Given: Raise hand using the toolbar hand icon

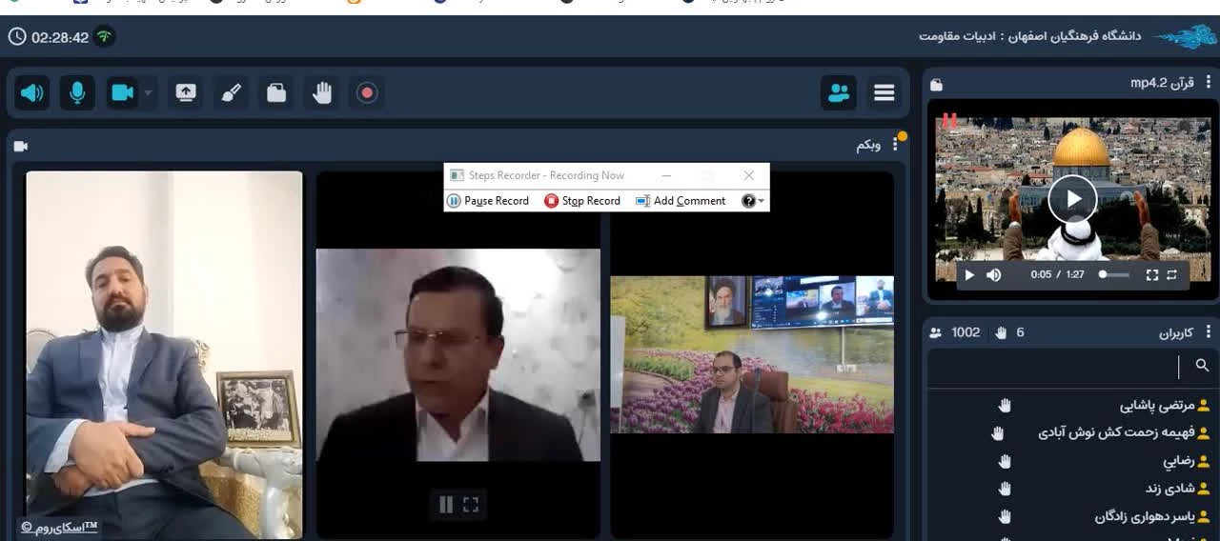Looking at the screenshot, I should [322, 92].
